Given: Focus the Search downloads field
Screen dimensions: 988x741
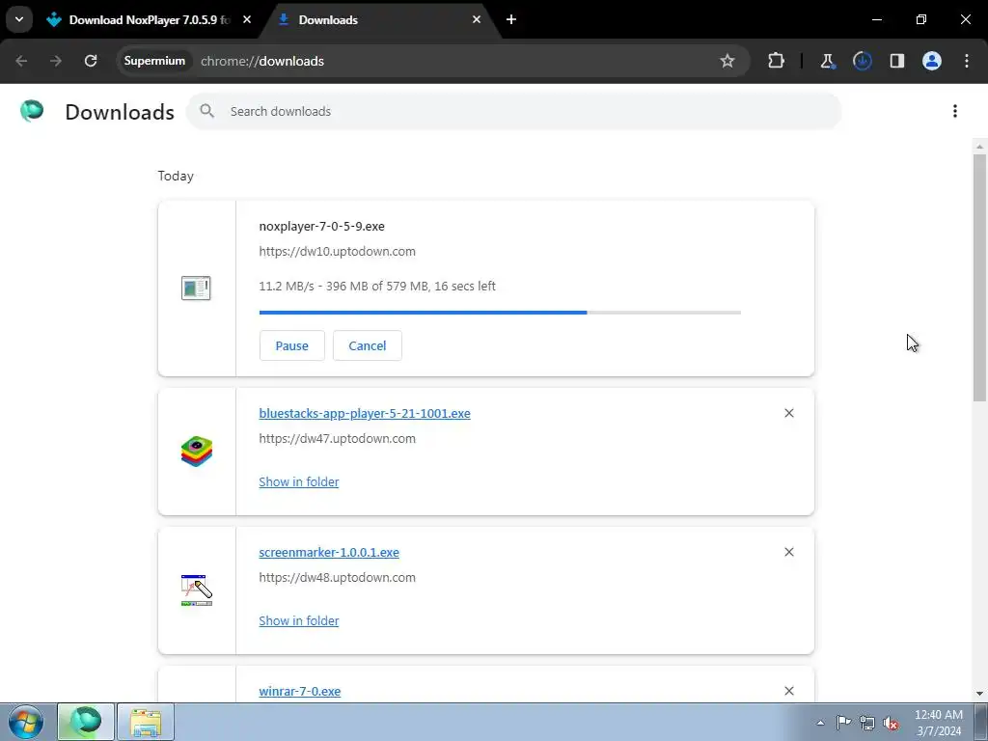Looking at the screenshot, I should pos(513,112).
